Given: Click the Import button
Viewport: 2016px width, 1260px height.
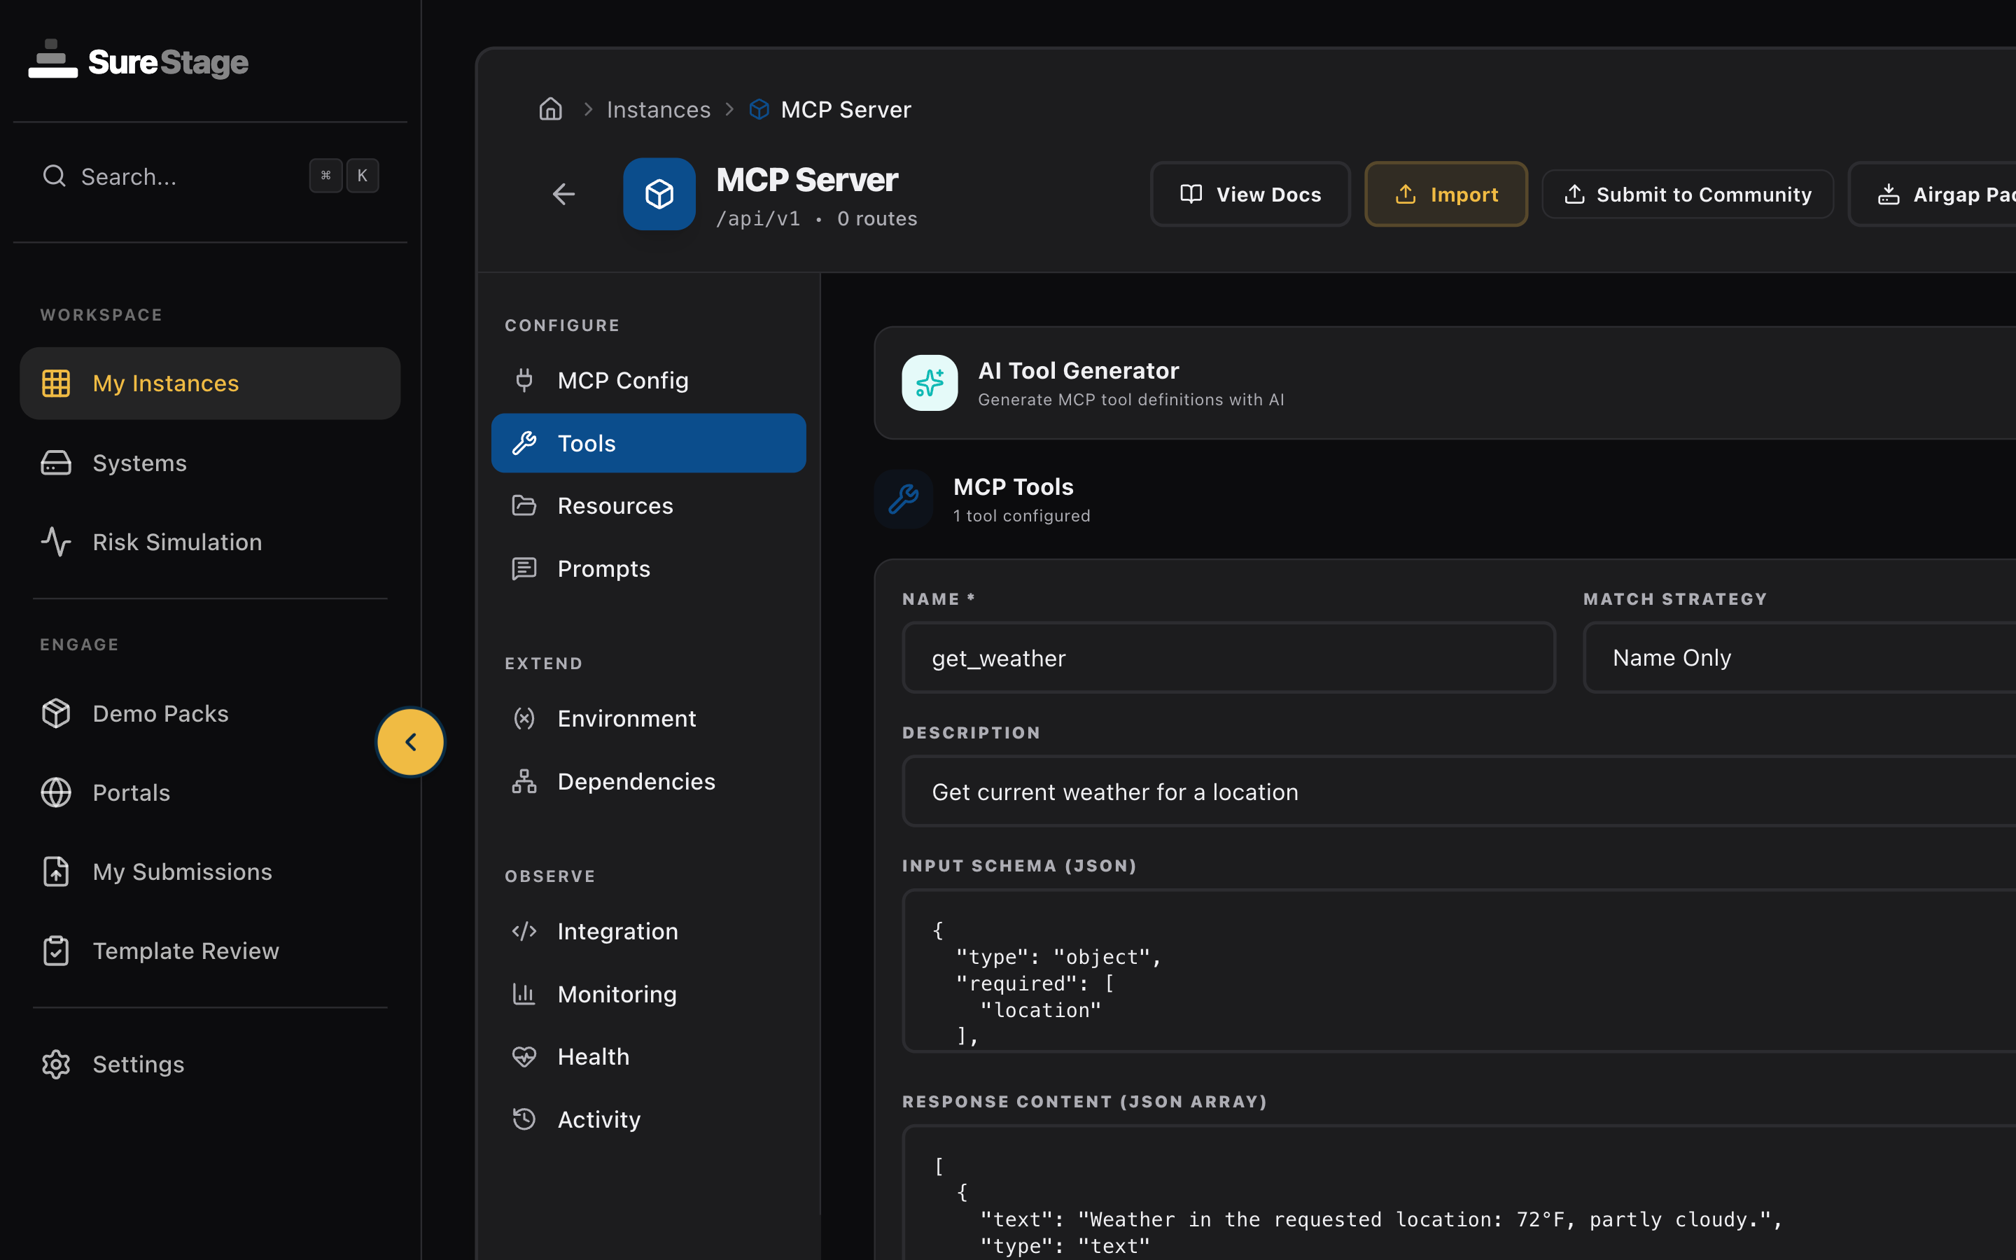Looking at the screenshot, I should pyautogui.click(x=1445, y=194).
